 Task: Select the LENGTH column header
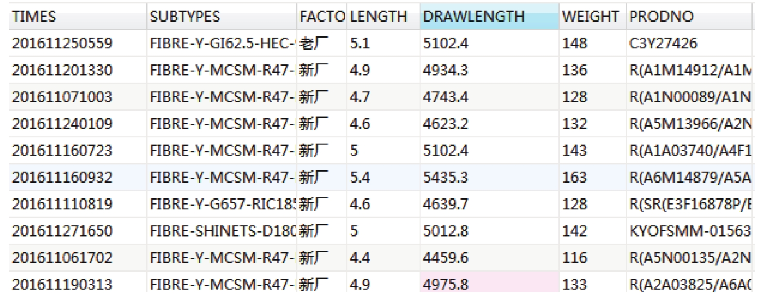383,16
